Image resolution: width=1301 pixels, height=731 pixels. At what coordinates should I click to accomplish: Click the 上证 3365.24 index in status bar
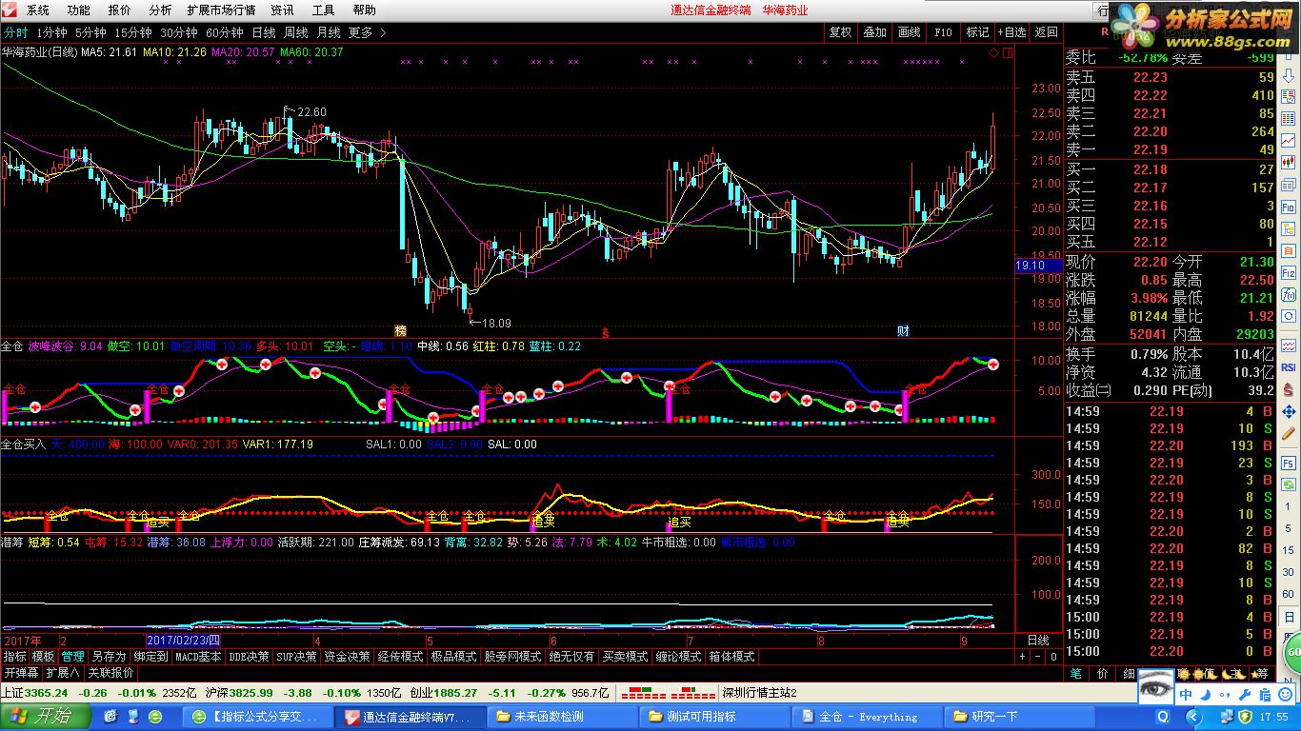click(x=35, y=692)
